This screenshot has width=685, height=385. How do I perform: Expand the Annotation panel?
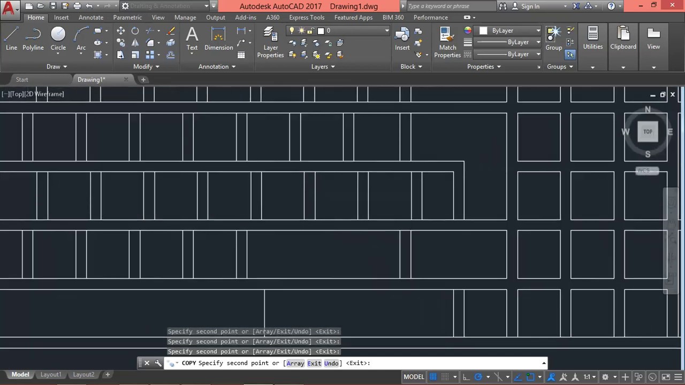pyautogui.click(x=217, y=67)
